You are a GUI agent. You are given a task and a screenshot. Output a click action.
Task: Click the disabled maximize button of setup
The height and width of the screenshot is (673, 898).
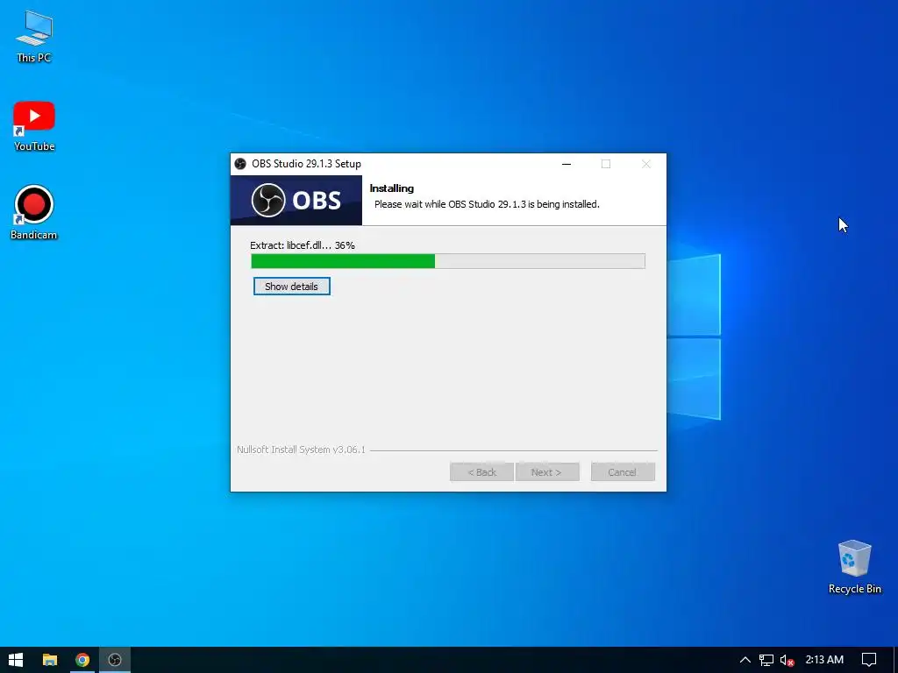click(x=606, y=164)
